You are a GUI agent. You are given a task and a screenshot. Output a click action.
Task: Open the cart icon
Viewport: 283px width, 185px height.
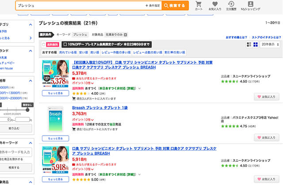coord(199,6)
